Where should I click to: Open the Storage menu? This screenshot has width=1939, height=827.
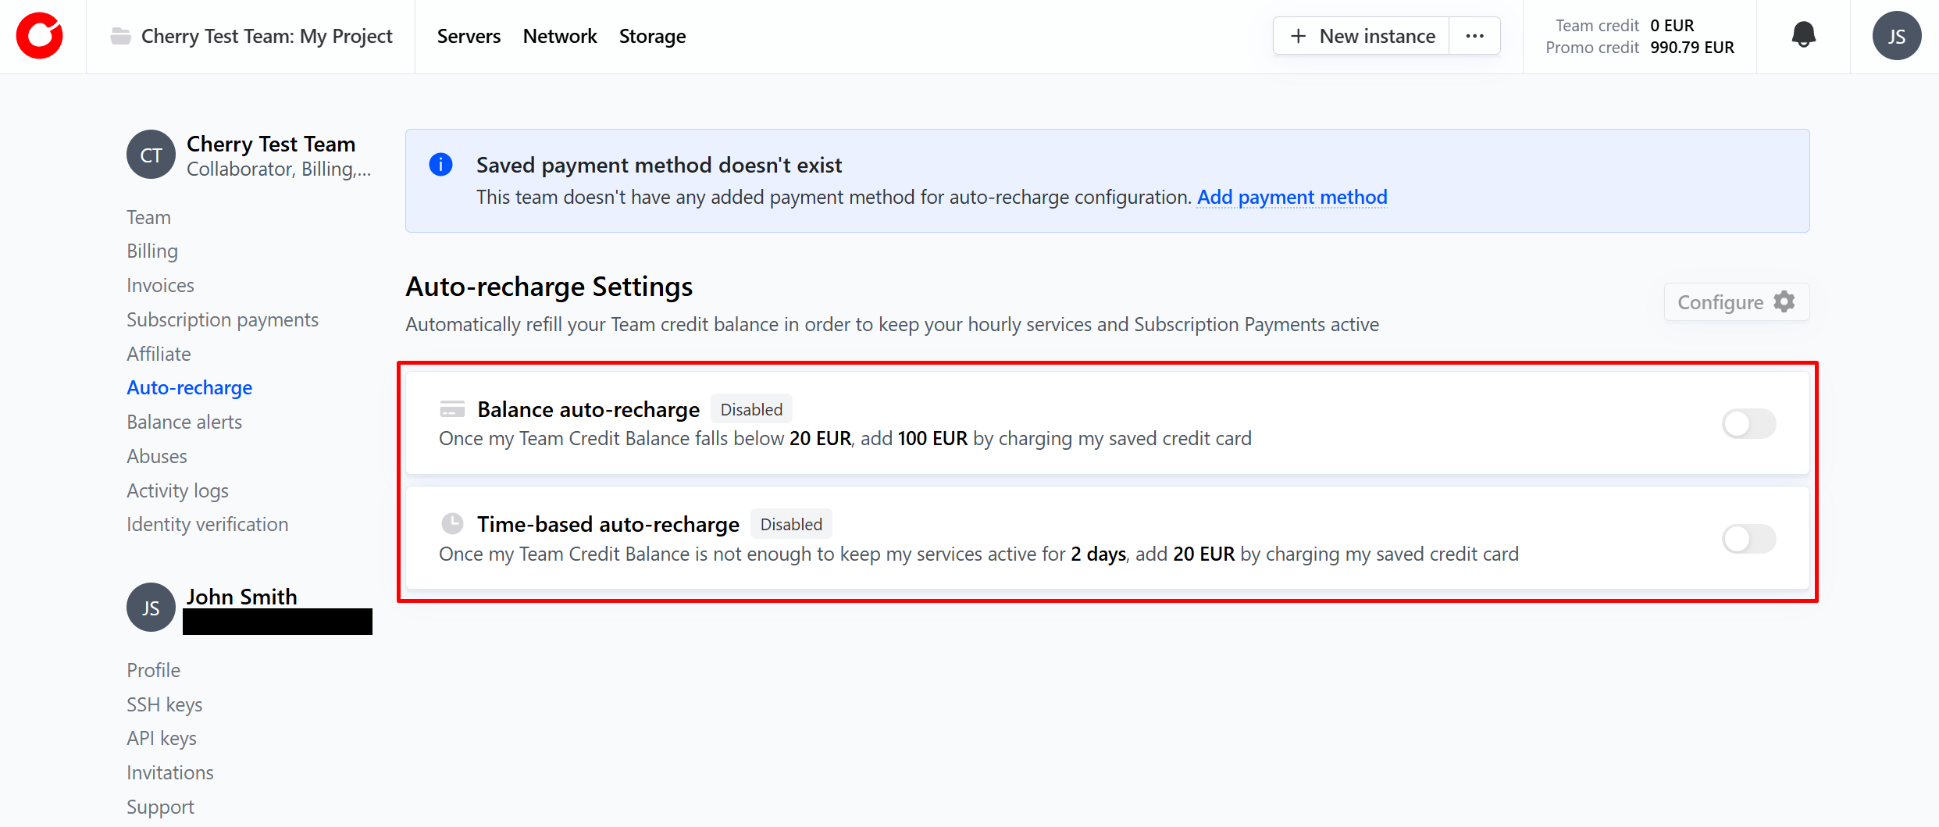coord(652,36)
